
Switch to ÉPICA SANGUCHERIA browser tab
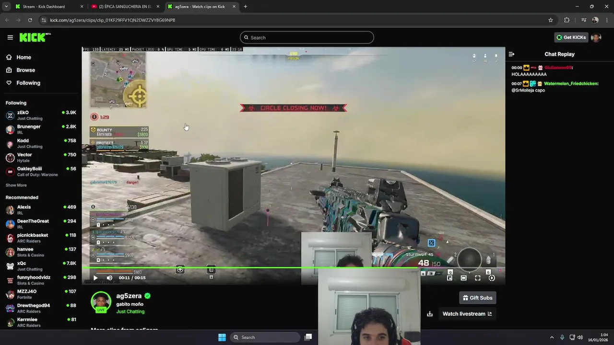click(125, 7)
